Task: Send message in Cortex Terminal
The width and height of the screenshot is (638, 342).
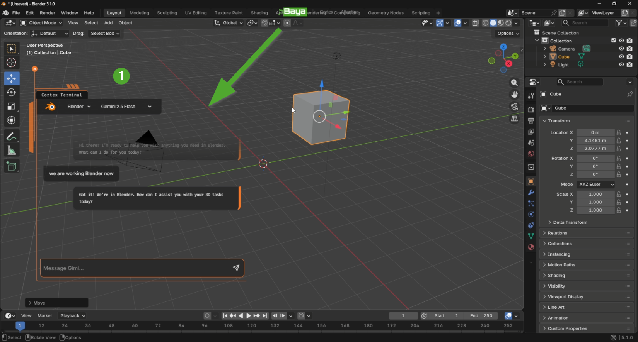Action: (236, 268)
